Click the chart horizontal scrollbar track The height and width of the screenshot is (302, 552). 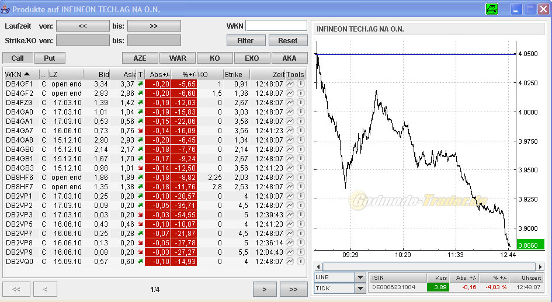point(429,267)
